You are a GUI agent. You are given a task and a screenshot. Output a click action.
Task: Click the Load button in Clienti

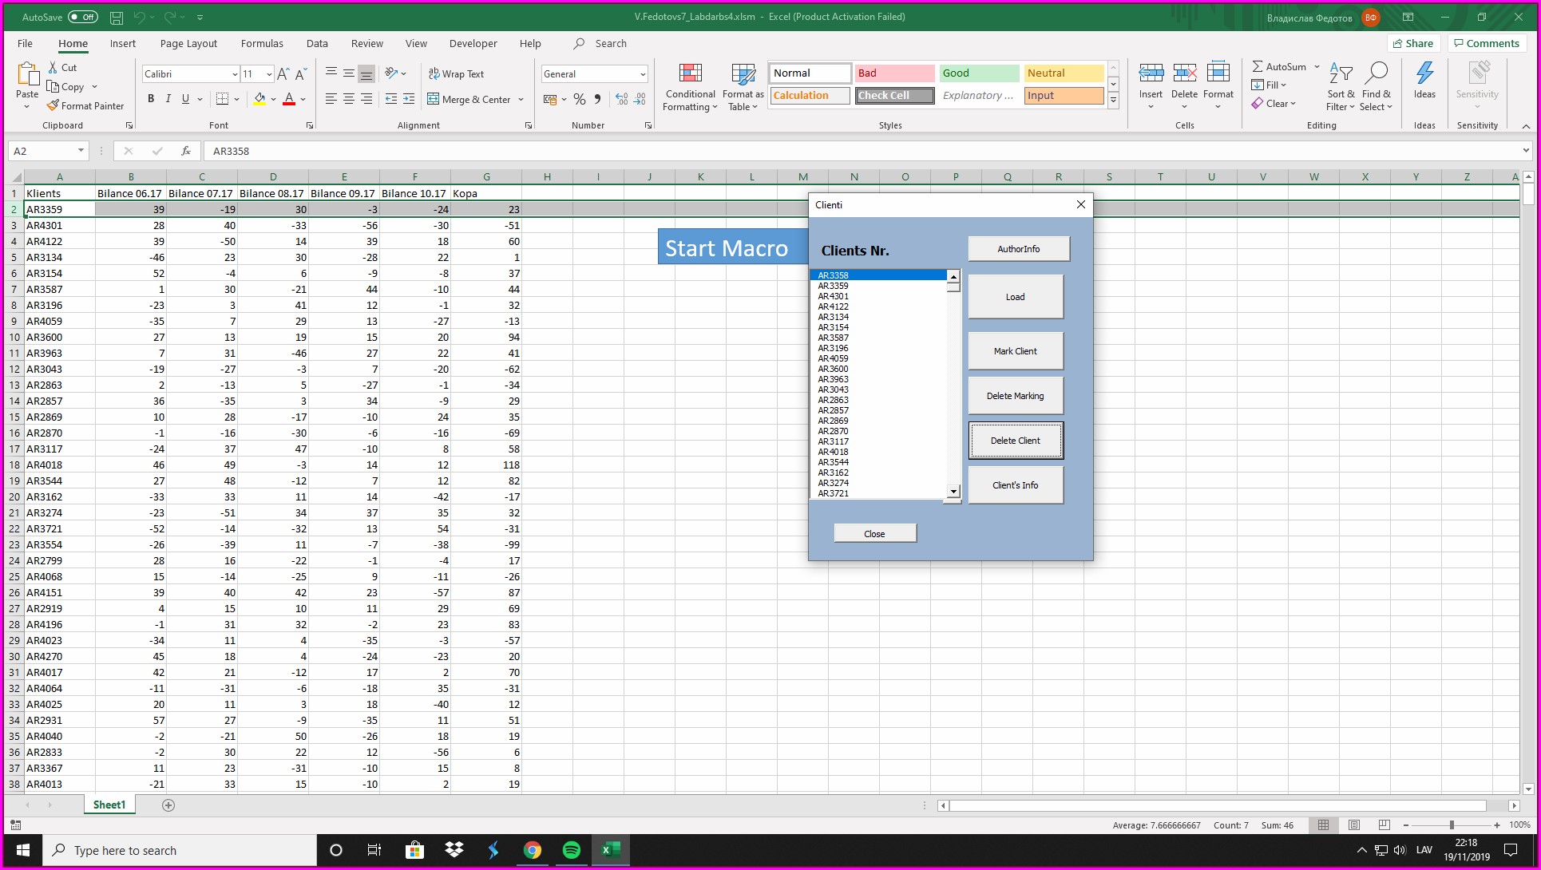click(x=1016, y=297)
